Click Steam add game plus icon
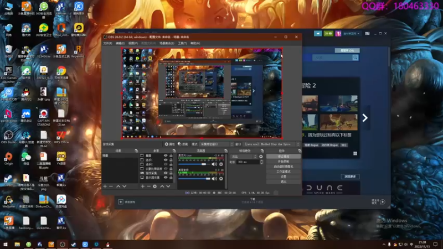 tap(121, 202)
